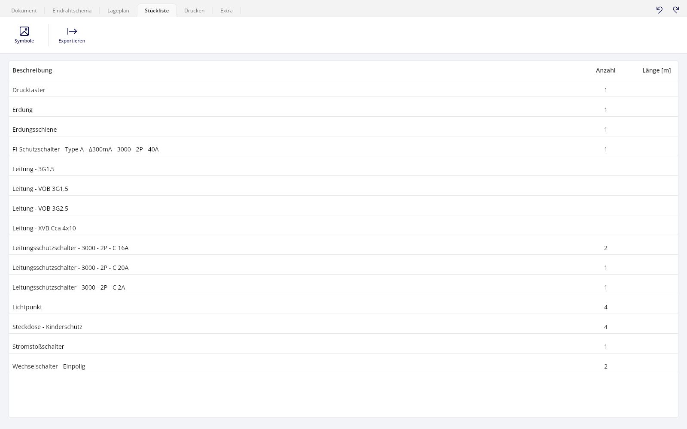Click Anzahl value of Drucktaster
The width and height of the screenshot is (687, 429).
point(606,90)
